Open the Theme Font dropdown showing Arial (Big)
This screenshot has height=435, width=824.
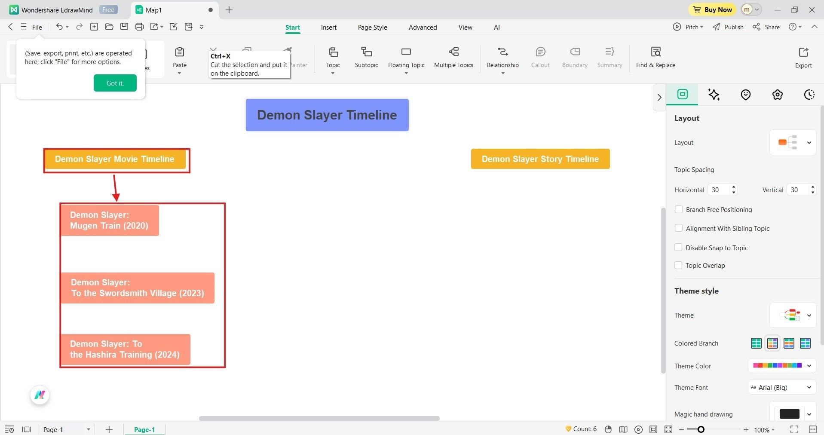(782, 387)
